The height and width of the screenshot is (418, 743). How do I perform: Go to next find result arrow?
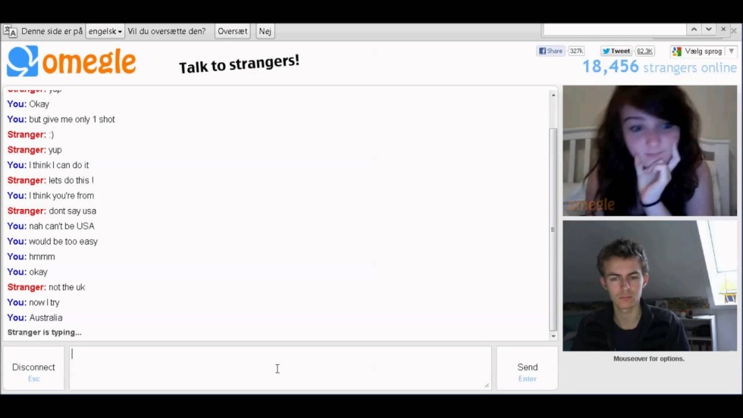[709, 30]
